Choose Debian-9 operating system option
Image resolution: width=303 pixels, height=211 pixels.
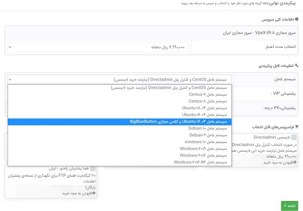point(120,135)
